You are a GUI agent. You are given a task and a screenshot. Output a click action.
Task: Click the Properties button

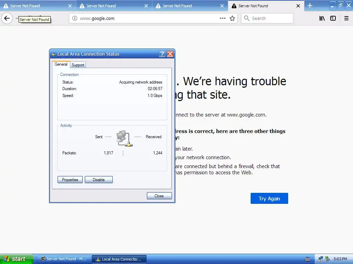(x=70, y=179)
